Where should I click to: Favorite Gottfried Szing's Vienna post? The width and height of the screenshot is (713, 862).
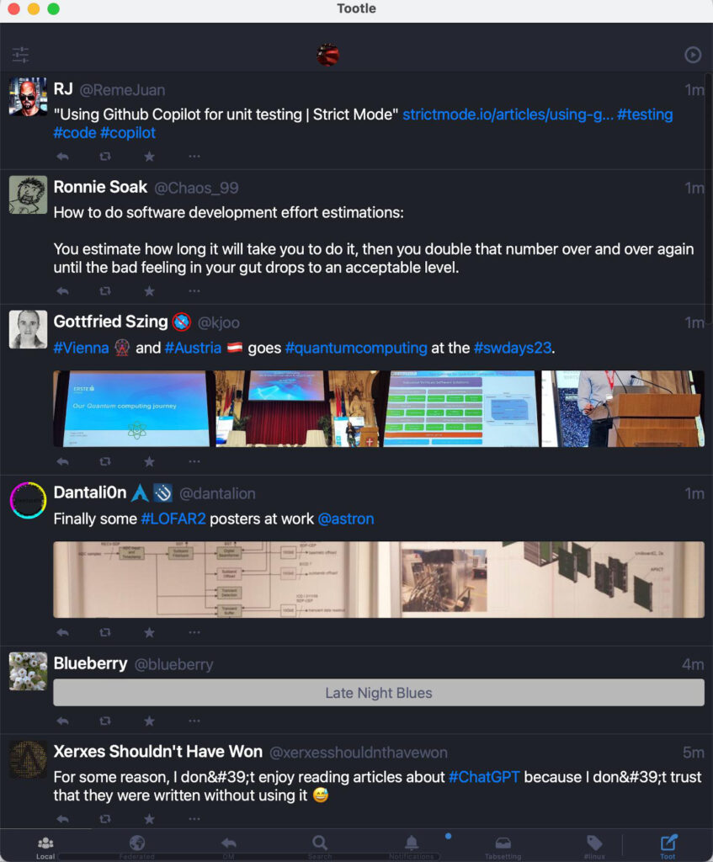click(149, 461)
